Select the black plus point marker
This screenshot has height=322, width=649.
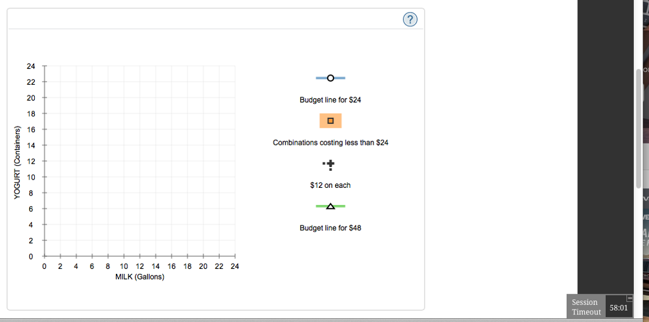pos(330,165)
